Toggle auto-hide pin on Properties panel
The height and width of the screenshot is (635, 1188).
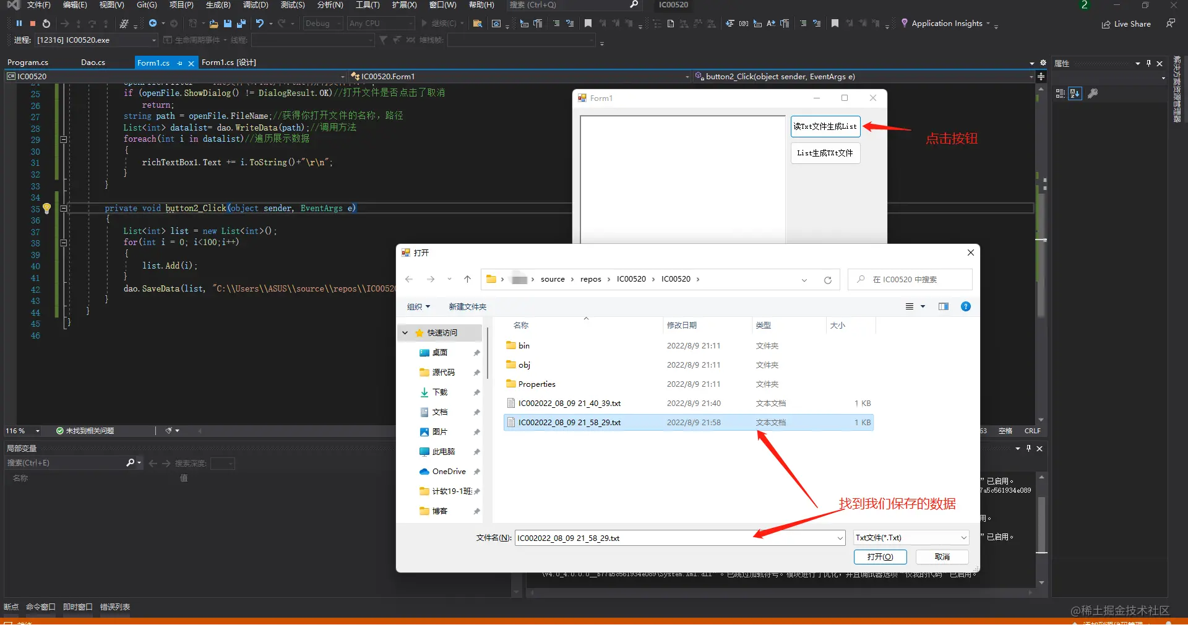pos(1148,63)
